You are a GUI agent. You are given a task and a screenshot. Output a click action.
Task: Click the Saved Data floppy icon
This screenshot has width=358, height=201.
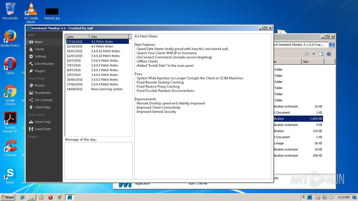tap(31, 129)
